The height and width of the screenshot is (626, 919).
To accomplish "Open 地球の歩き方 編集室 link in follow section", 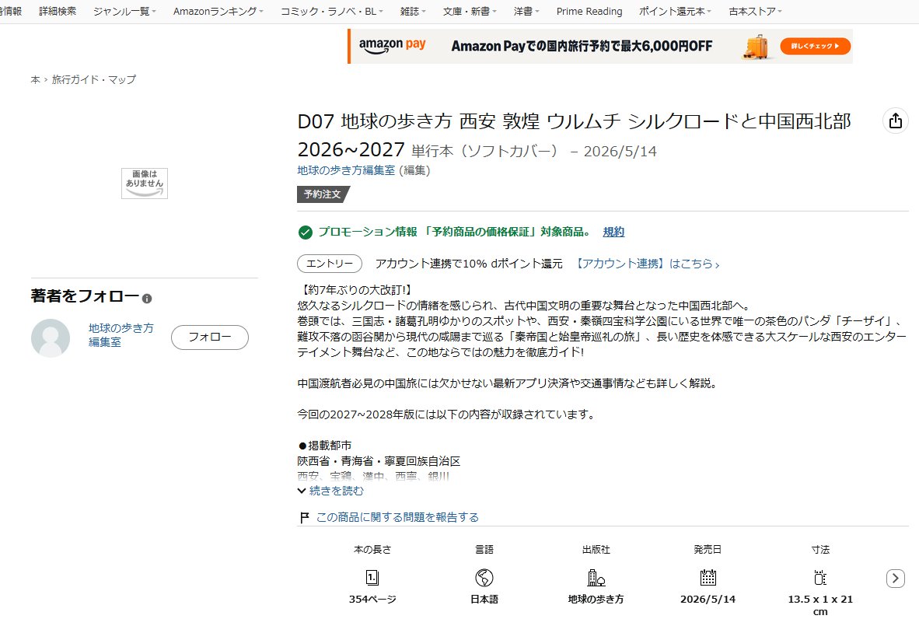I will (x=121, y=334).
